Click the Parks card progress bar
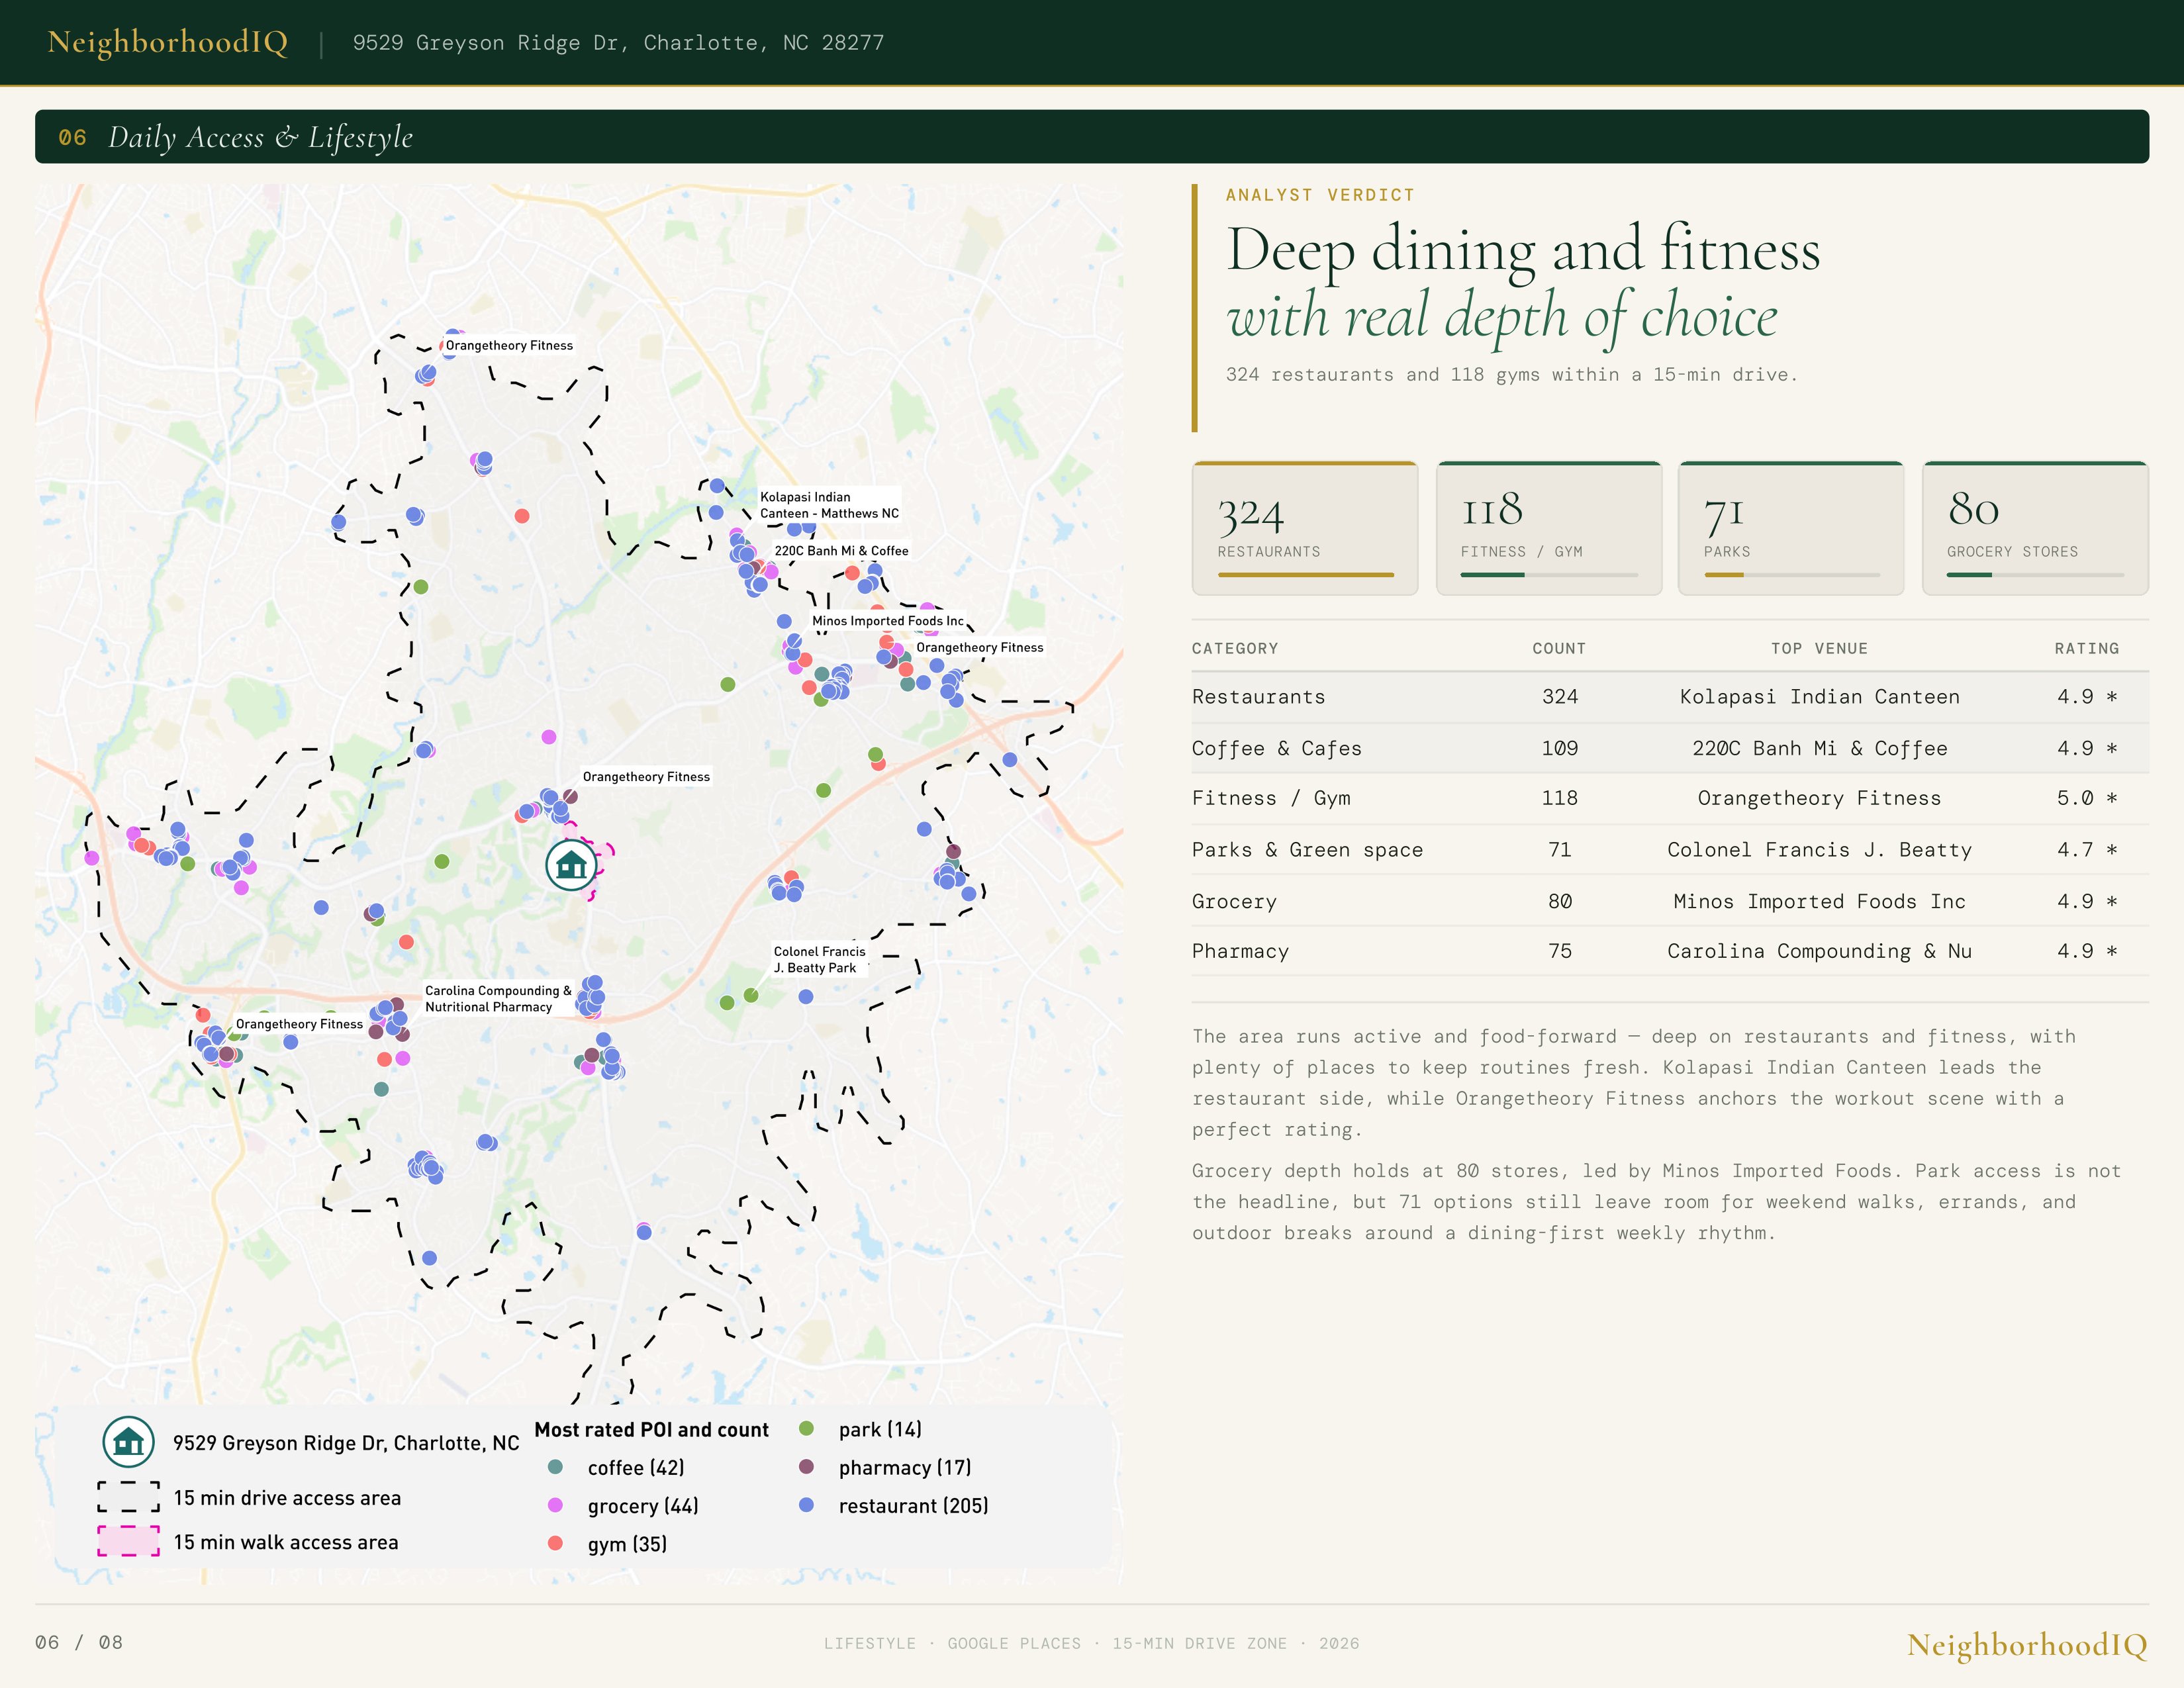The image size is (2184, 1688). pyautogui.click(x=1792, y=575)
